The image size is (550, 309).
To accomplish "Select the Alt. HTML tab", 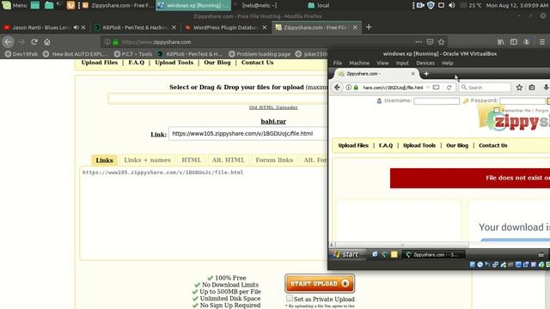I will click(x=228, y=161).
